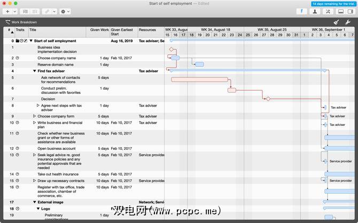Collapse the Logo group

pyautogui.click(x=38, y=209)
